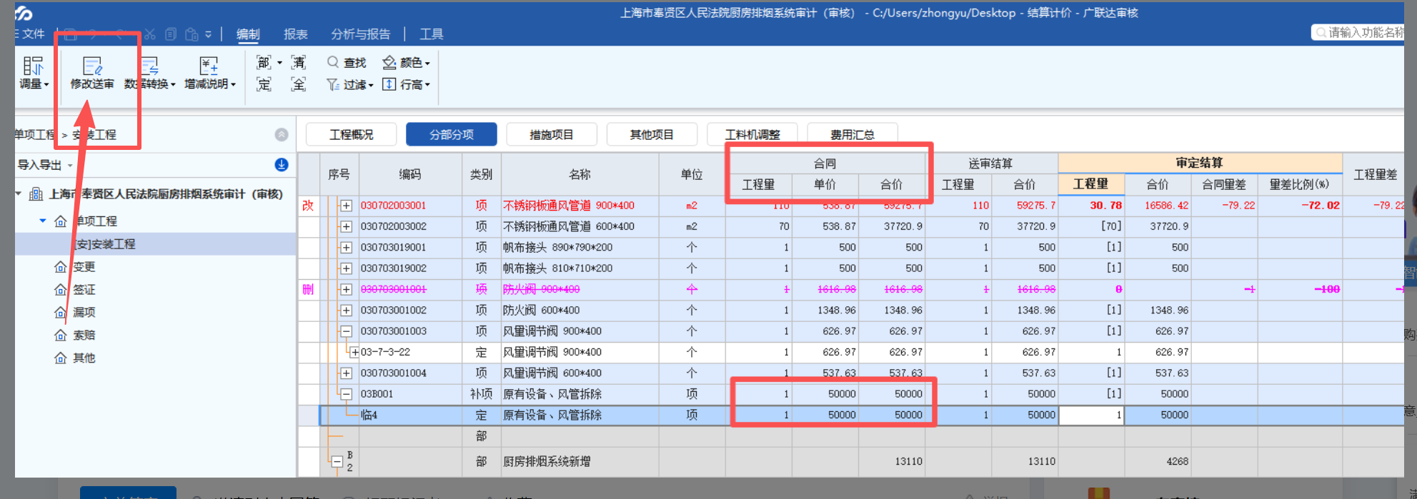Click the 请输入功能名称 search box

tap(1358, 32)
